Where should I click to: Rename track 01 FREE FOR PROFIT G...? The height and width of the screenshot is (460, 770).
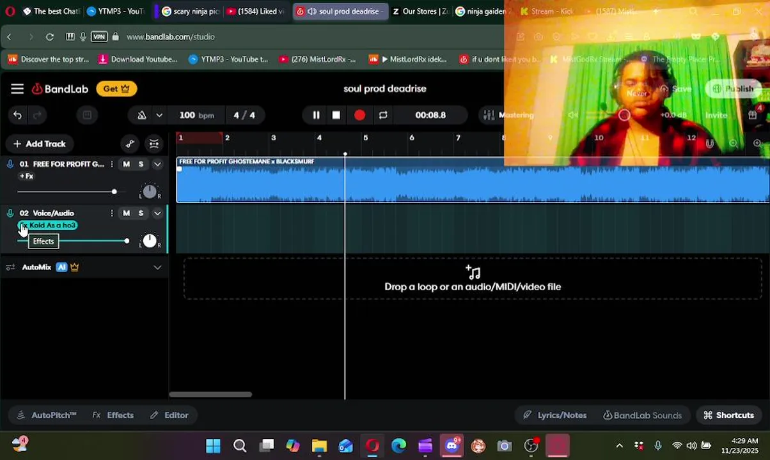pos(68,164)
